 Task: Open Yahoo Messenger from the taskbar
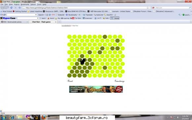tap(28, 117)
